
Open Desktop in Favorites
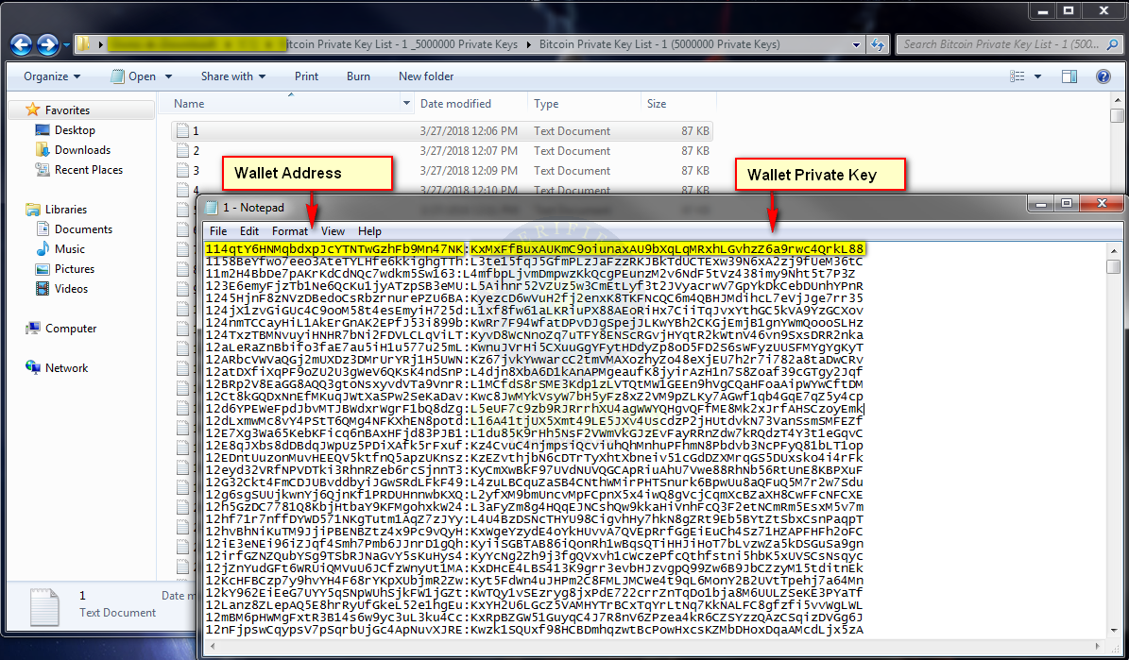[x=75, y=130]
